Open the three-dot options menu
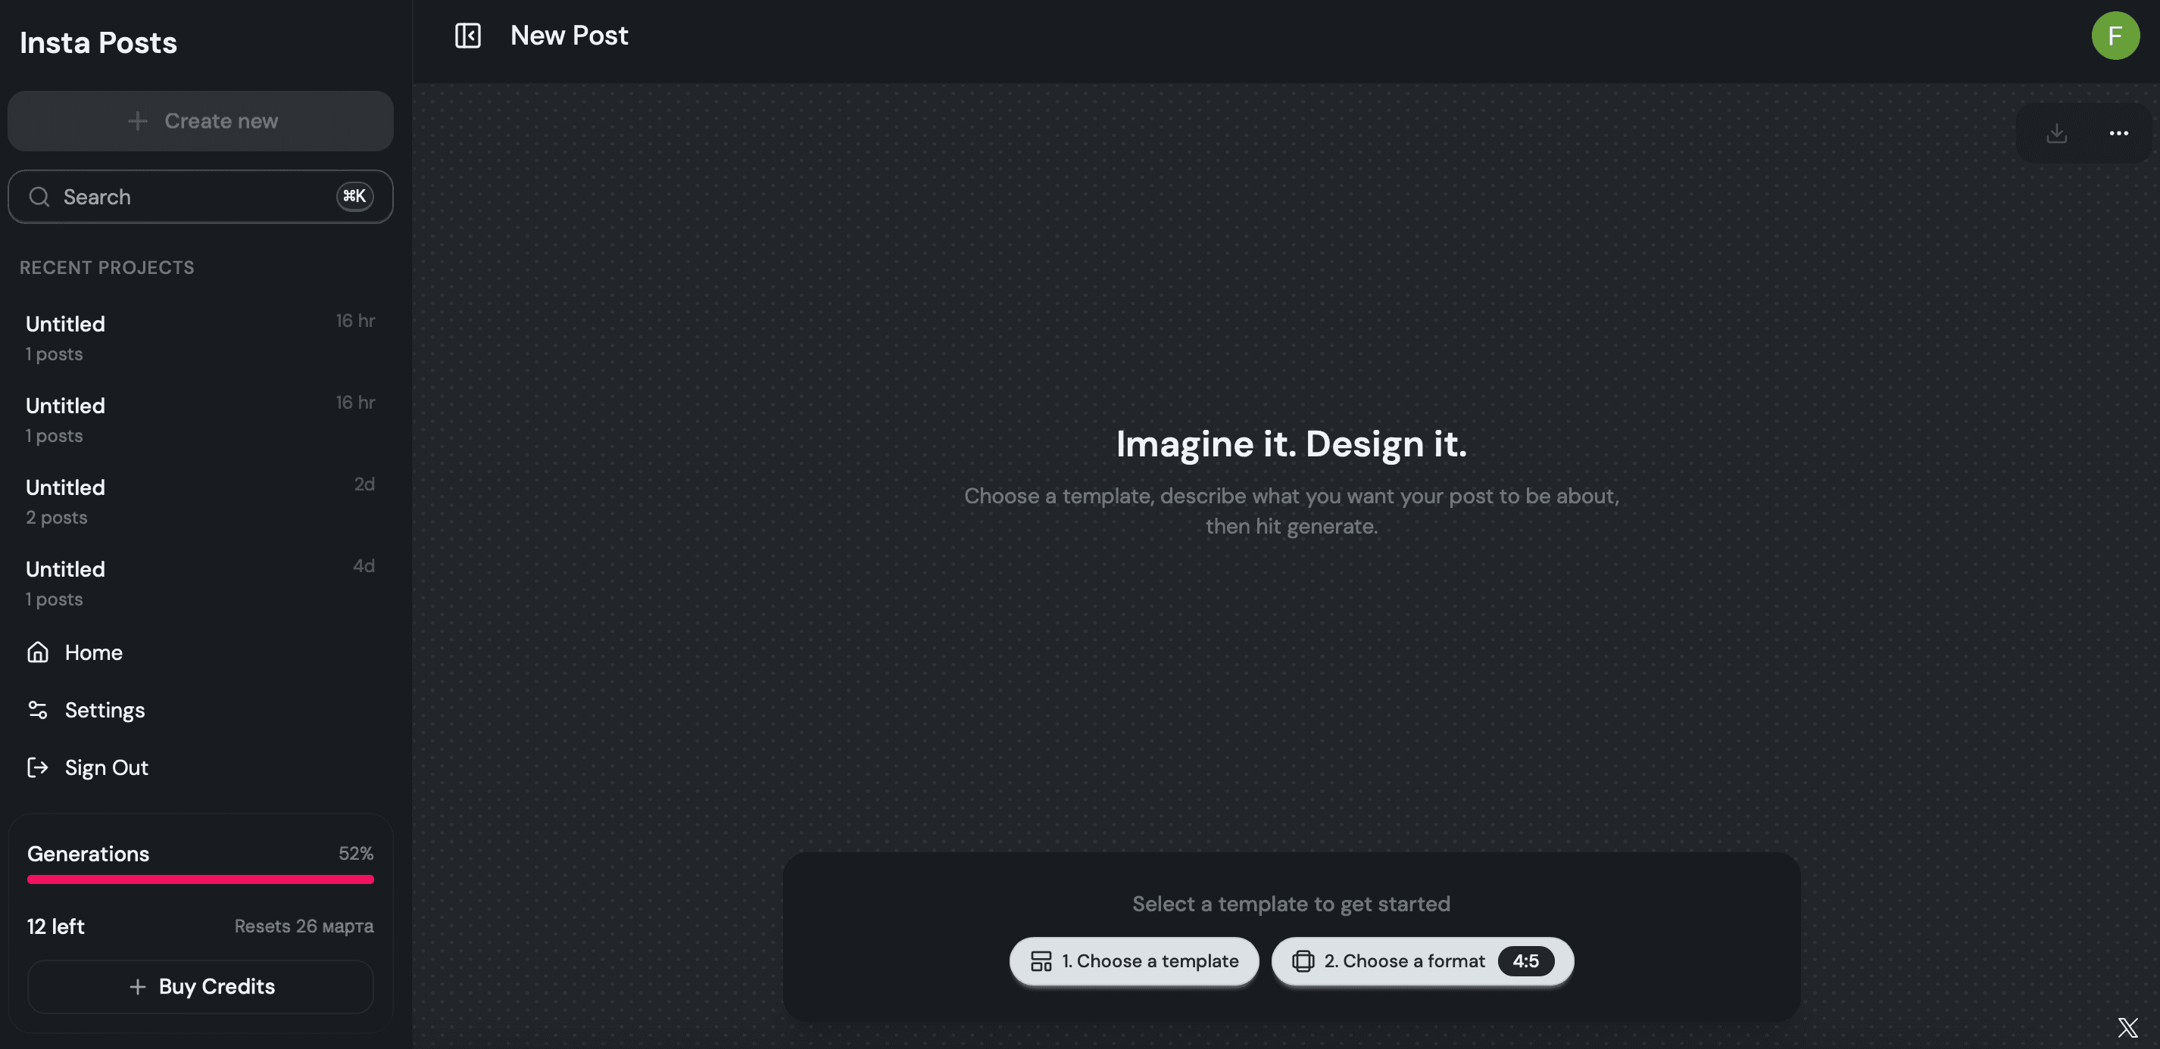2160x1049 pixels. point(2119,132)
